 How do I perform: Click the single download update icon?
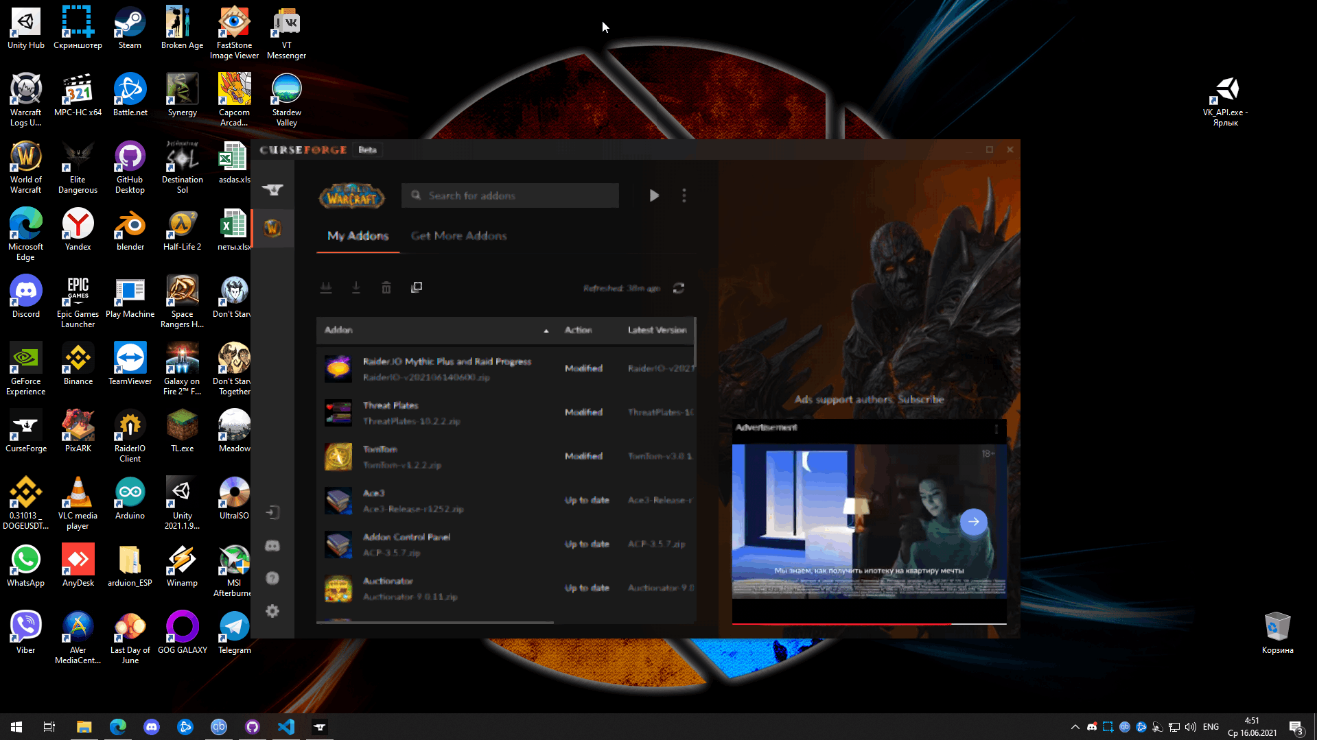click(x=356, y=287)
